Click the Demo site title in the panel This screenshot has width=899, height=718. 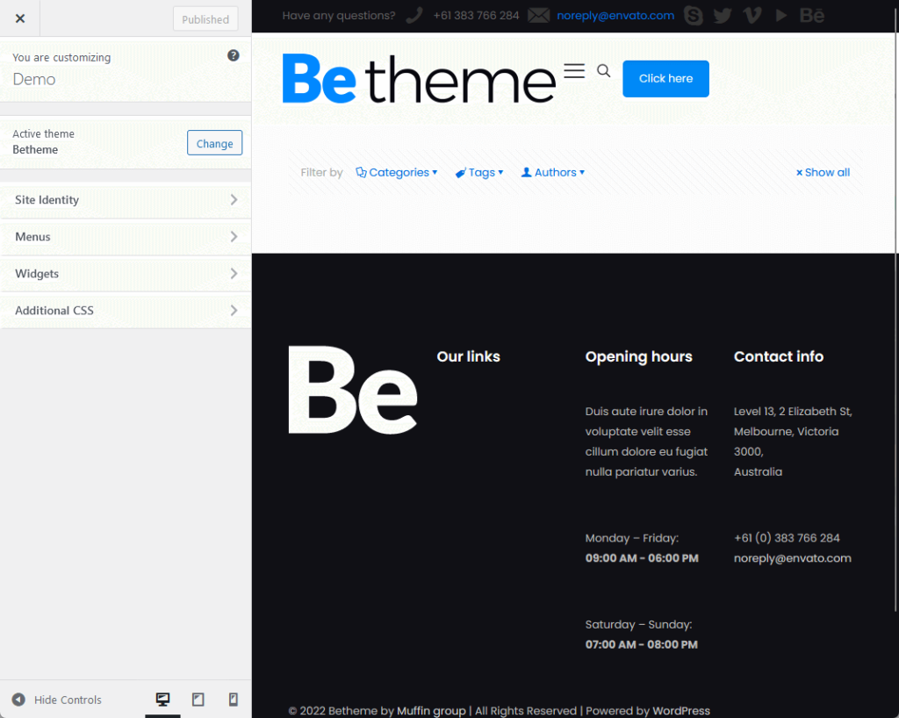point(34,79)
